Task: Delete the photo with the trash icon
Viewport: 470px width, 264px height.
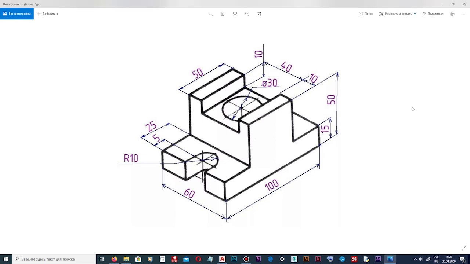Action: [x=223, y=14]
